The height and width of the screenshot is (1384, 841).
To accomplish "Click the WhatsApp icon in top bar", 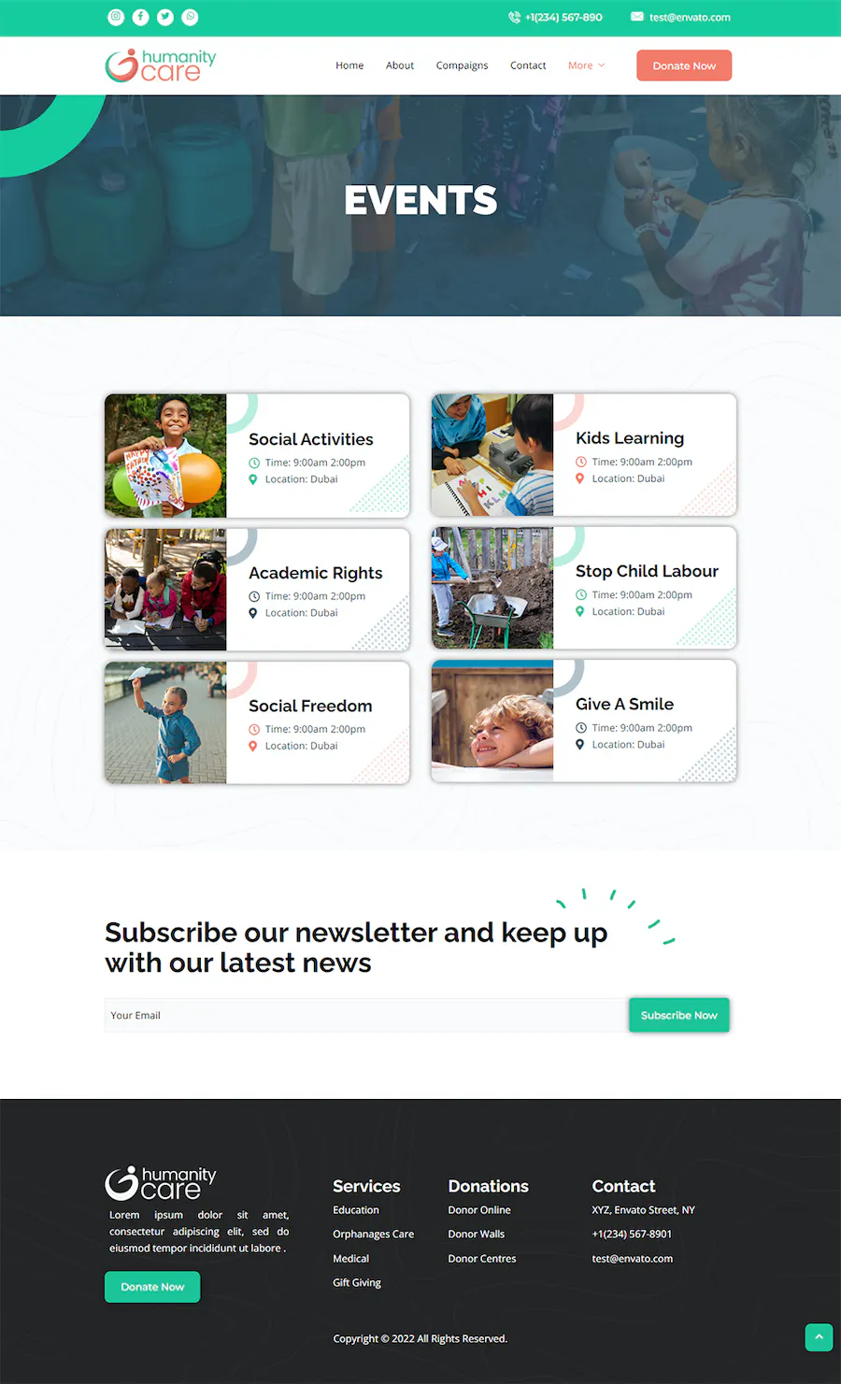I will (x=190, y=17).
